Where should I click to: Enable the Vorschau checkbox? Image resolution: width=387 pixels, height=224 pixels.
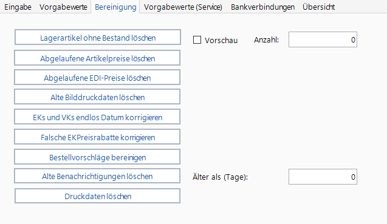click(197, 40)
